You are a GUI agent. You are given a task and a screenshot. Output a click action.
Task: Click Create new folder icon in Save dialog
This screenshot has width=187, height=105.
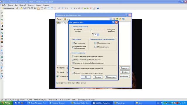120,19
